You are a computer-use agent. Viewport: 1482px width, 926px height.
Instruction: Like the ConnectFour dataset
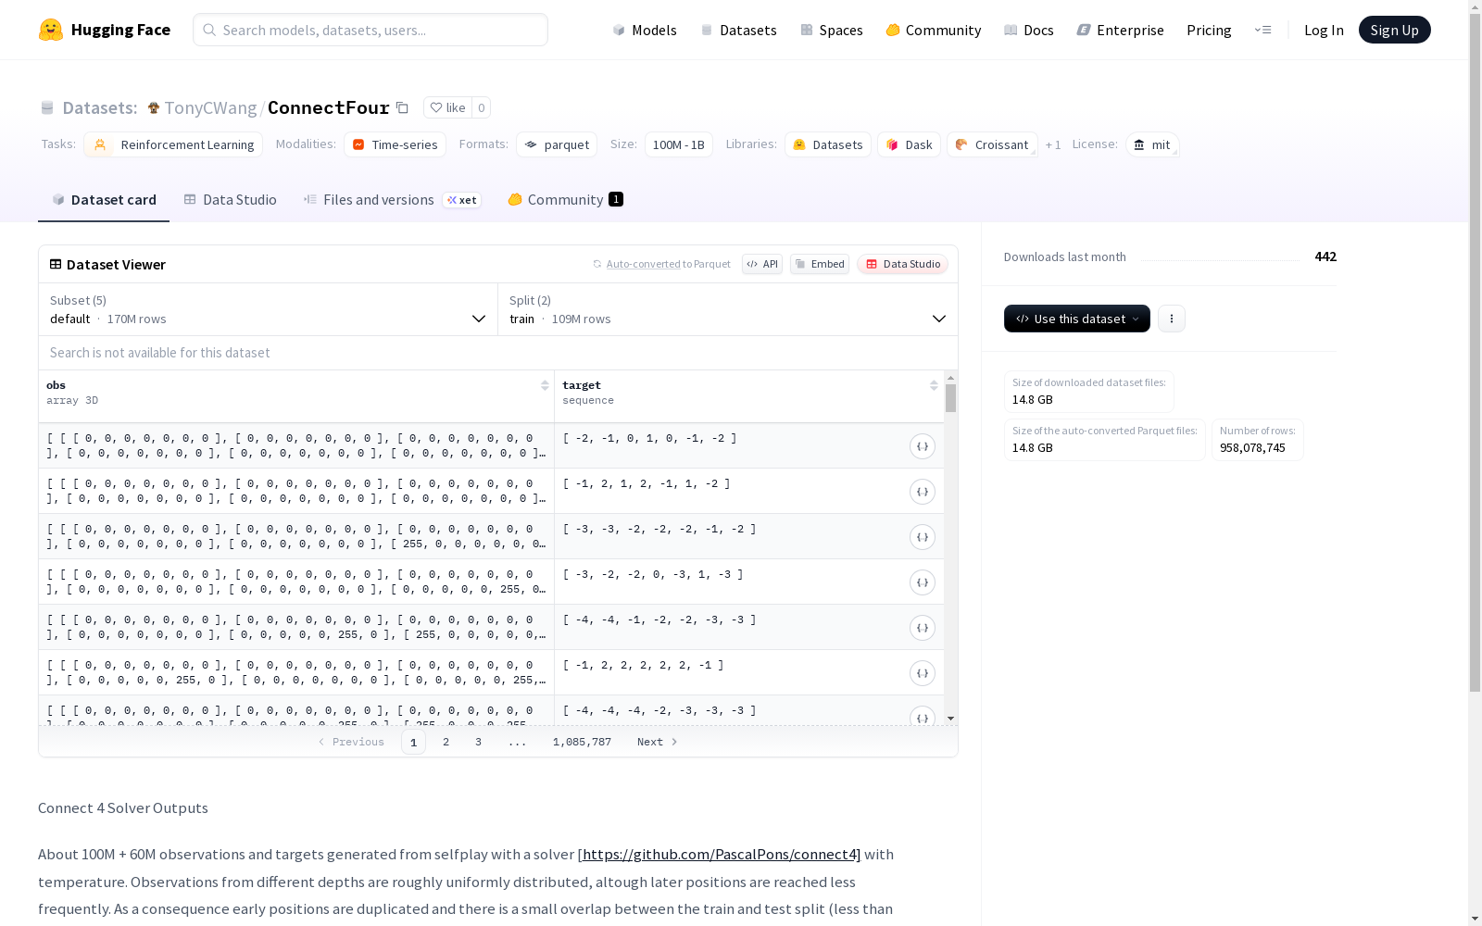(447, 107)
